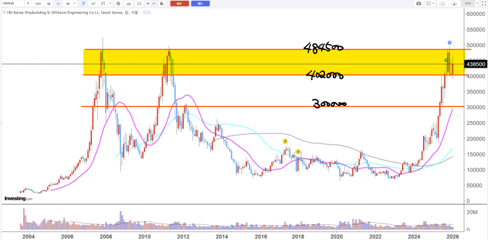Viewport: 488px width, 240px height.
Task: Open the compare symbols icon
Action: point(103,3)
